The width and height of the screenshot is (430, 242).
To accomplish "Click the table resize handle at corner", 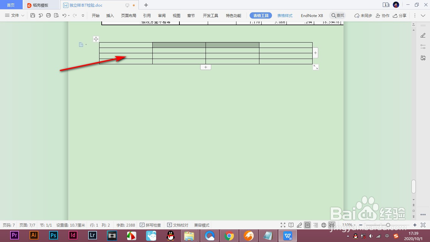I will pyautogui.click(x=316, y=67).
